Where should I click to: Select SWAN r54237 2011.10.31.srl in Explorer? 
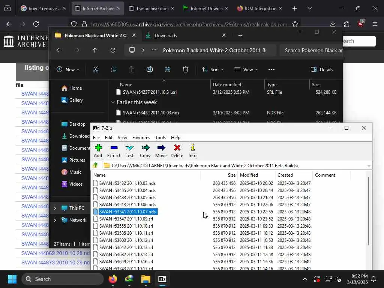pyautogui.click(x=150, y=92)
